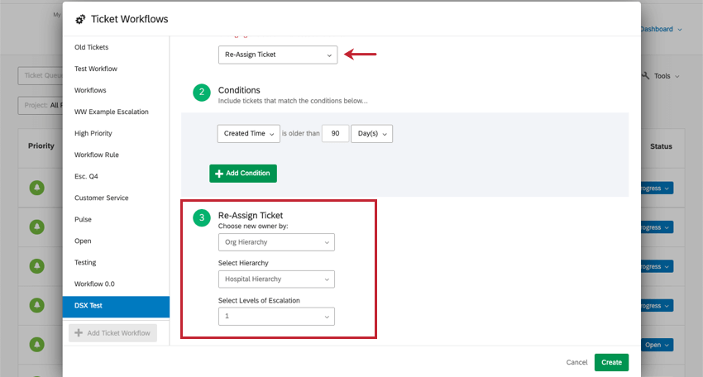Screen dimensions: 703x377
Task: Open the Day(s) unit dropdown
Action: coord(371,134)
